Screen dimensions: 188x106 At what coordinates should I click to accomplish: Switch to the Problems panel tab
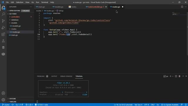tap(41, 76)
